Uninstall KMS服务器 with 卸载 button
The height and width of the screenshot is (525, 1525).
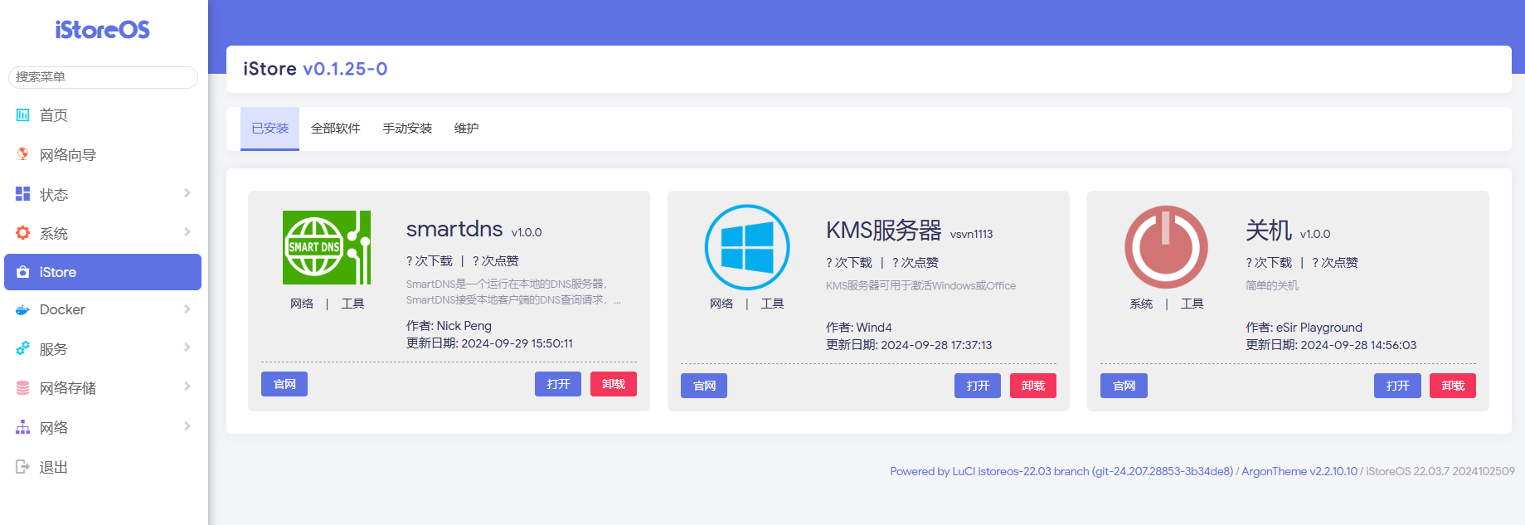1033,386
